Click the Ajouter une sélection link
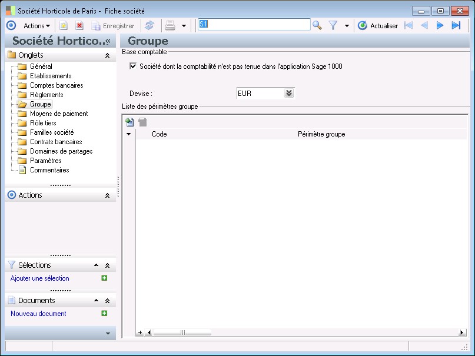Screen dimensions: 475x356 (x=40, y=278)
